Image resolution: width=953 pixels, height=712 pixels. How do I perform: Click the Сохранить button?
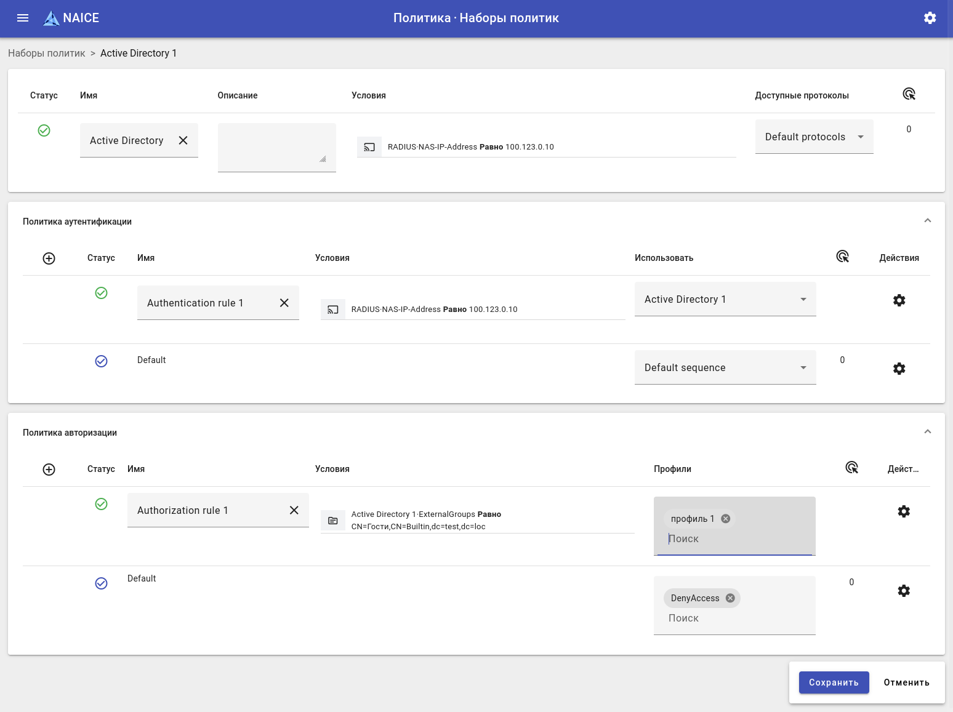click(x=834, y=682)
